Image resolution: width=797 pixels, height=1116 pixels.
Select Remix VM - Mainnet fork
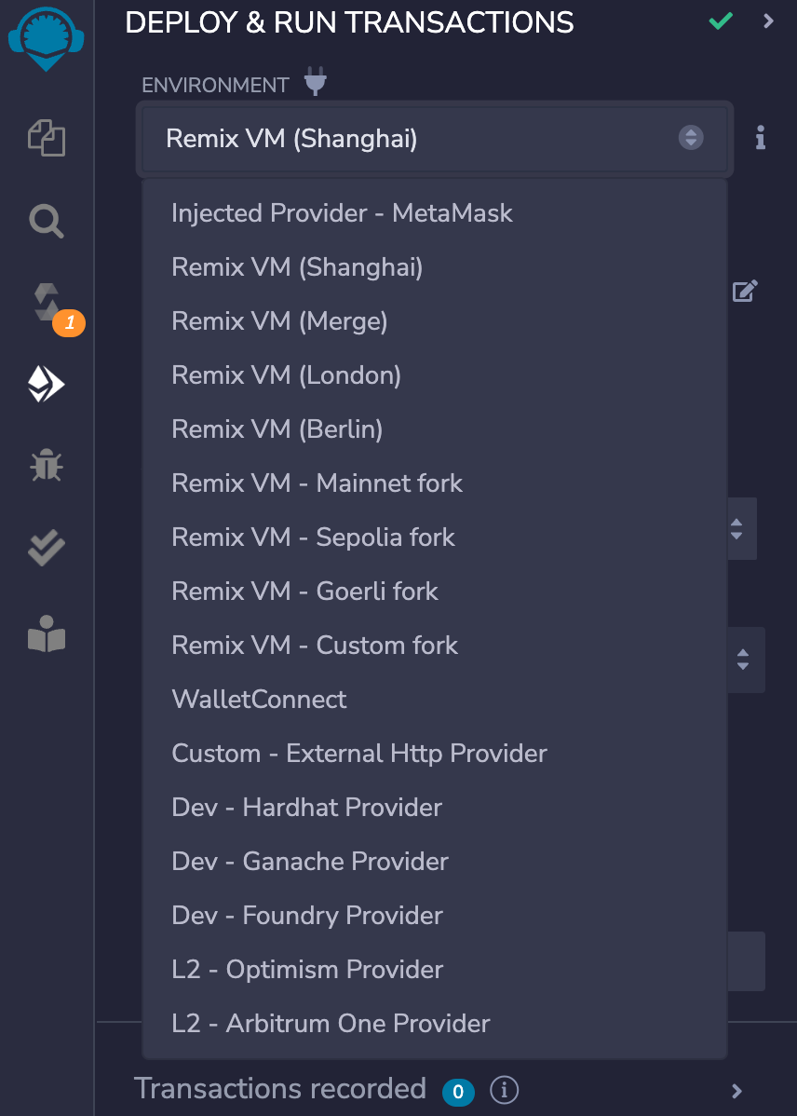435,483
